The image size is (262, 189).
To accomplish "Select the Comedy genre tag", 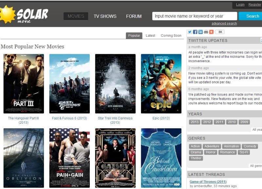I will pos(250,146).
